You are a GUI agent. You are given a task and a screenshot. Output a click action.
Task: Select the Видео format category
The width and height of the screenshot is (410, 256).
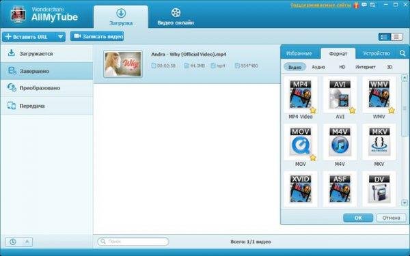[x=295, y=67]
